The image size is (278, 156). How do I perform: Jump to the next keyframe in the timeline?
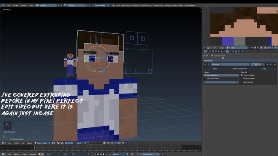point(106,154)
